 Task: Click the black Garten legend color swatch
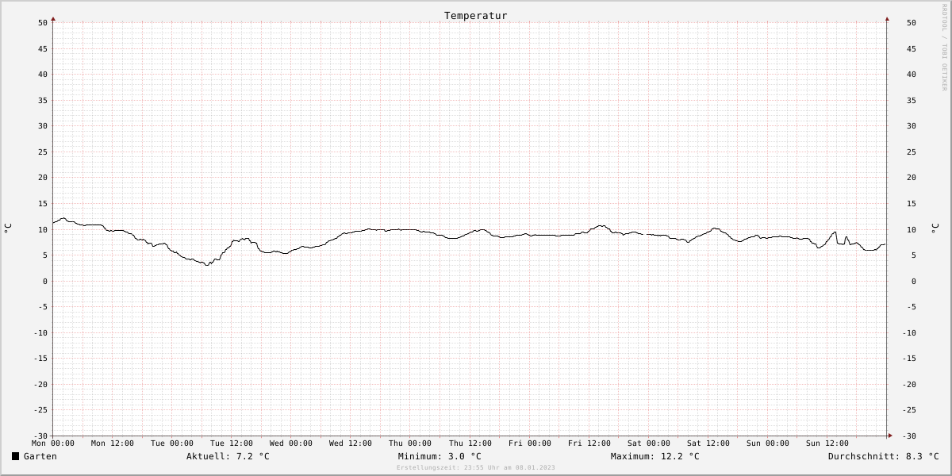coord(16,456)
